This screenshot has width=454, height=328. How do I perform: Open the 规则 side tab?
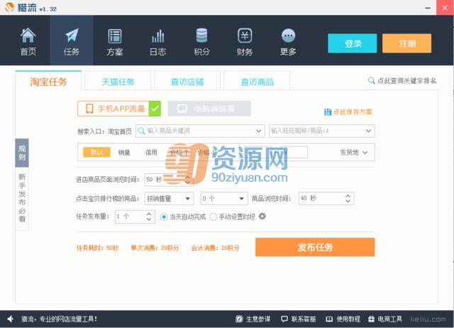(22, 153)
